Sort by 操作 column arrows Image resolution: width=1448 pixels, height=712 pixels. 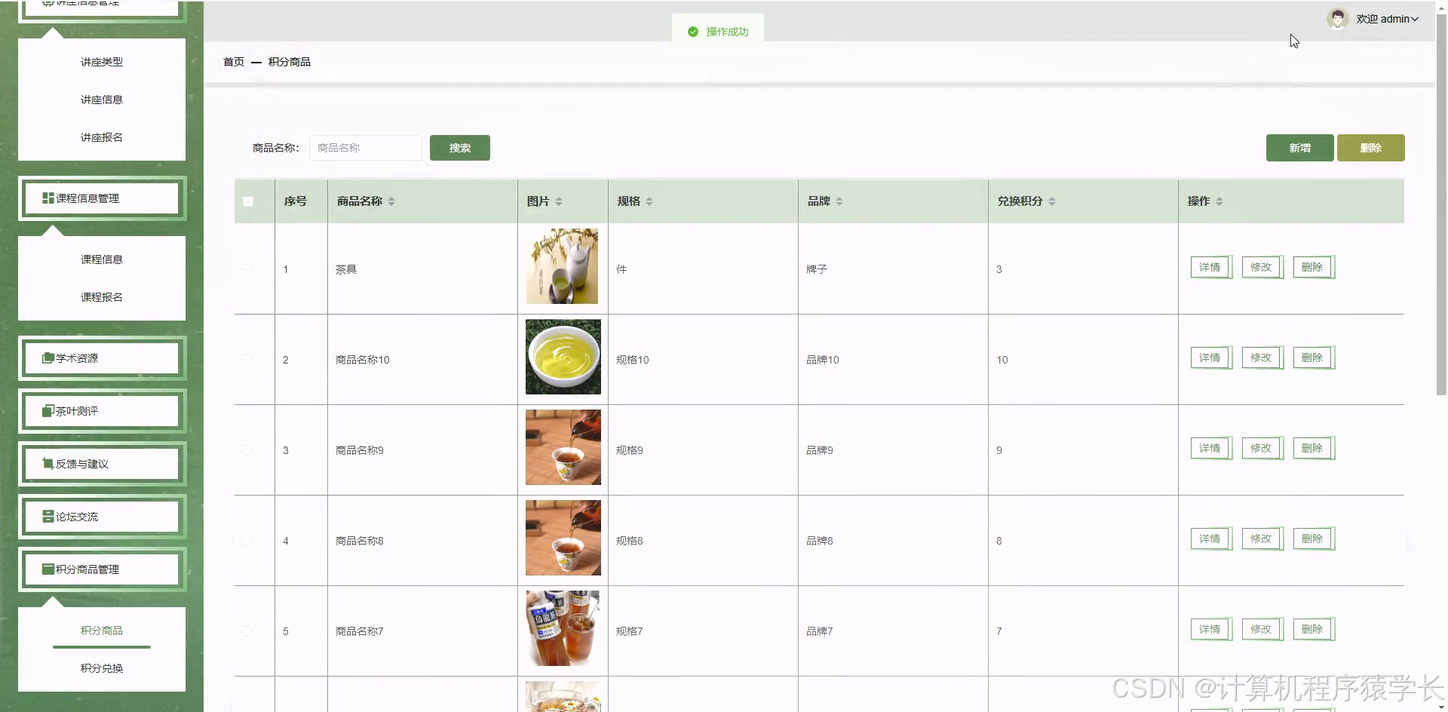click(1219, 201)
